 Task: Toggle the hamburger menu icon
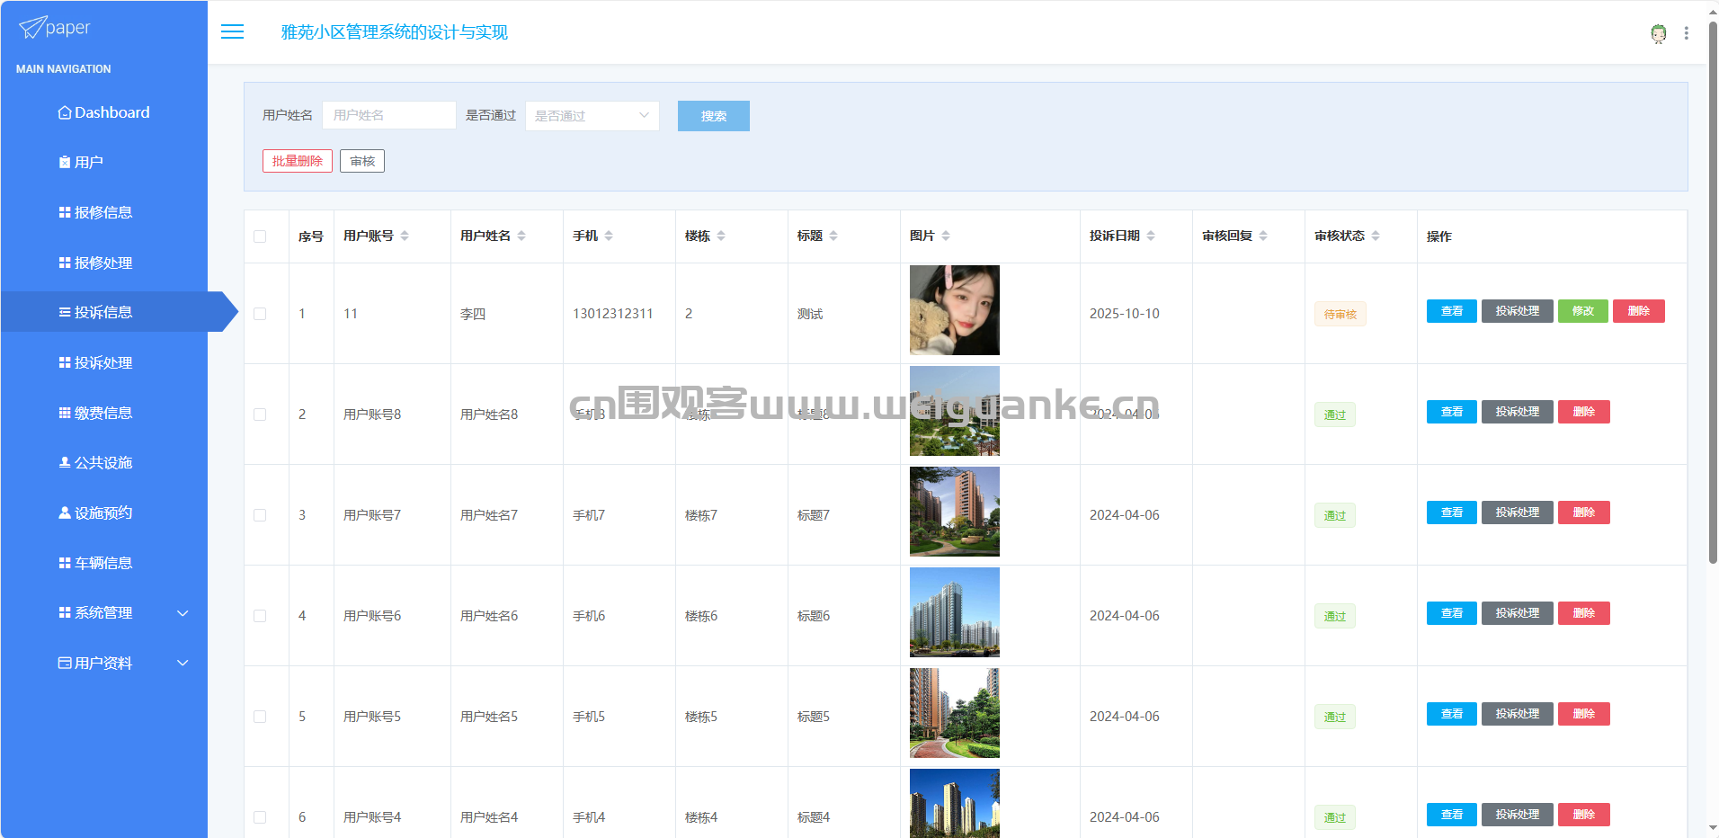(x=232, y=32)
